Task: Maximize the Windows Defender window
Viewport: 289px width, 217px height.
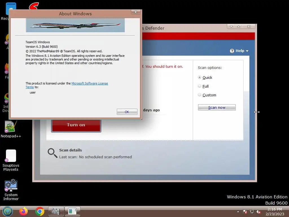Action: (238, 27)
